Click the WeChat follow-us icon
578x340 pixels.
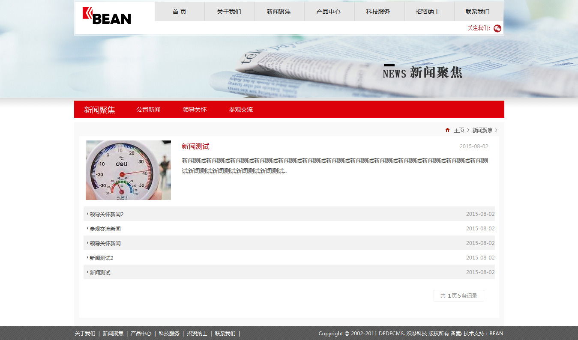point(497,28)
